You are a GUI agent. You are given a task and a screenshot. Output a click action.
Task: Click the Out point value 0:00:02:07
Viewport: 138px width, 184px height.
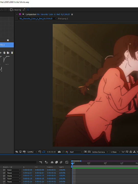click(40, 173)
